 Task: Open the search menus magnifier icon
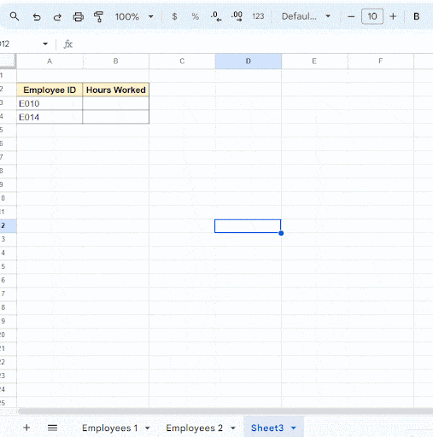pos(15,16)
